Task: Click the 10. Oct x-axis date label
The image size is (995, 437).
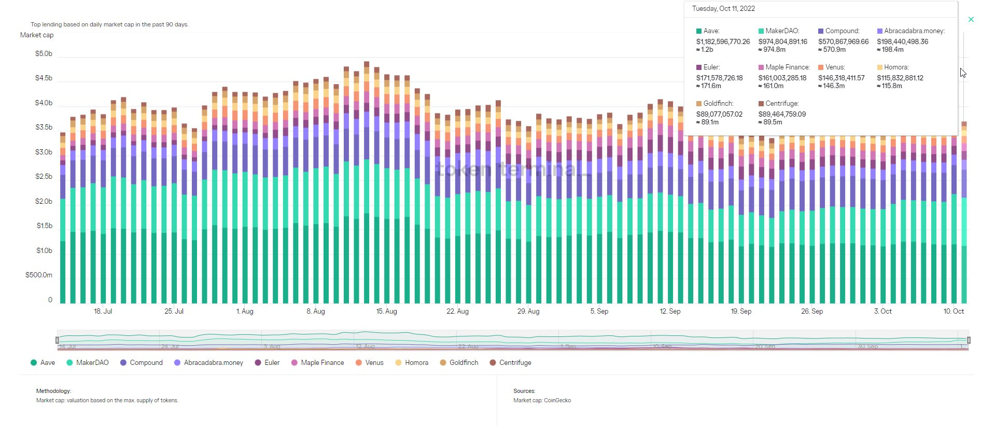Action: (953, 312)
